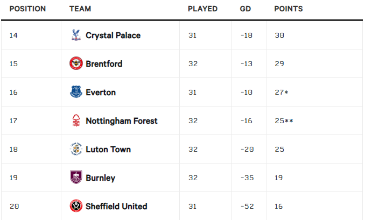This screenshot has height=220, width=365.
Task: Open Crystal Palace team name link
Action: pos(113,36)
